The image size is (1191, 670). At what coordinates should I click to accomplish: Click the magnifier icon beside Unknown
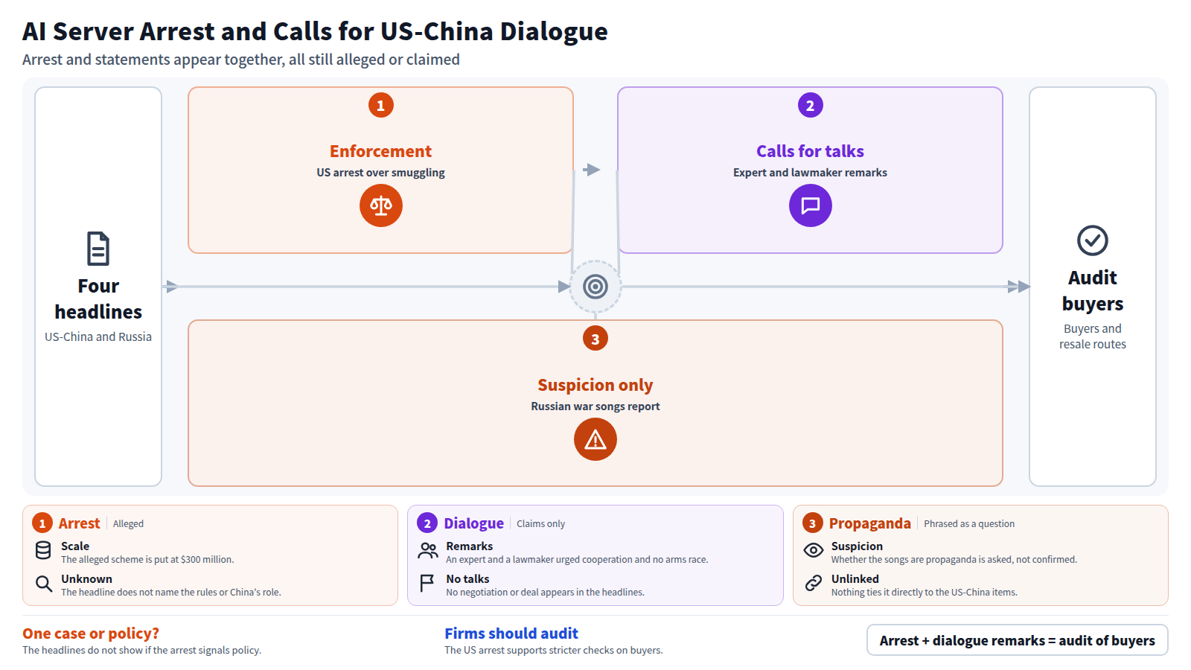[x=44, y=584]
